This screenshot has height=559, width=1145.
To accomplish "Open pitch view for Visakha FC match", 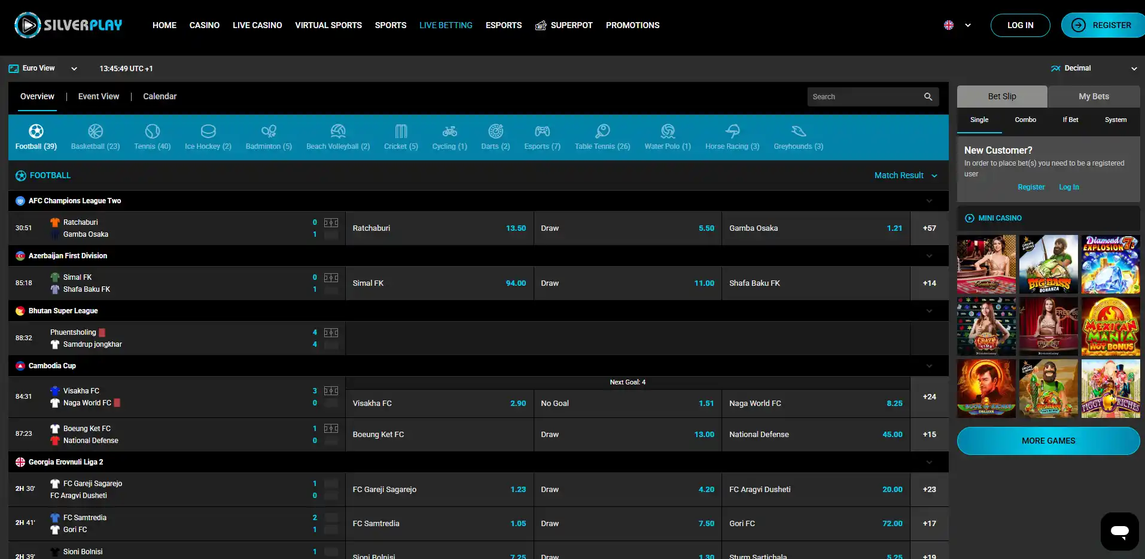I will coord(331,391).
